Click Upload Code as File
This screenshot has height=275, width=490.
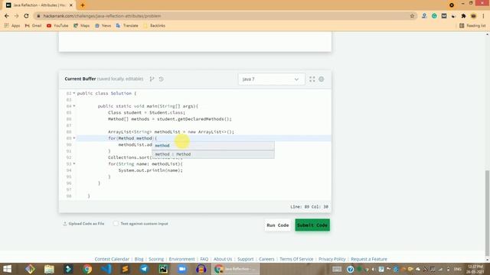[x=83, y=224]
